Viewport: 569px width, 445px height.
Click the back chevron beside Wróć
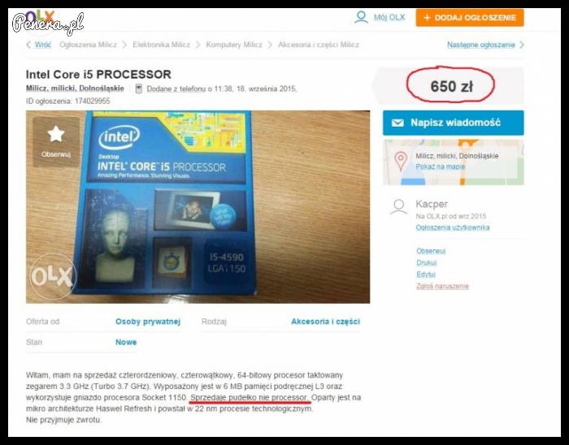coord(28,45)
